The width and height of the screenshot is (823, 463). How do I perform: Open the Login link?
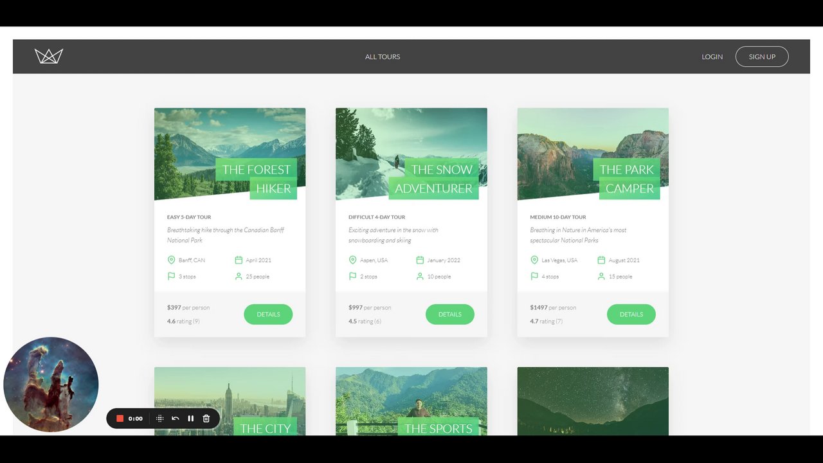[x=712, y=57]
